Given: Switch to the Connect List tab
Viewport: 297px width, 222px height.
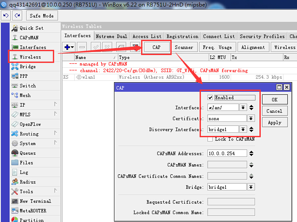Looking at the screenshot, I should click(219, 36).
